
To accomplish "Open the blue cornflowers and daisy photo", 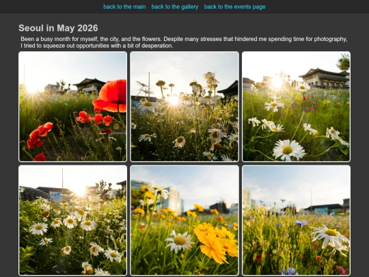I will [297, 220].
